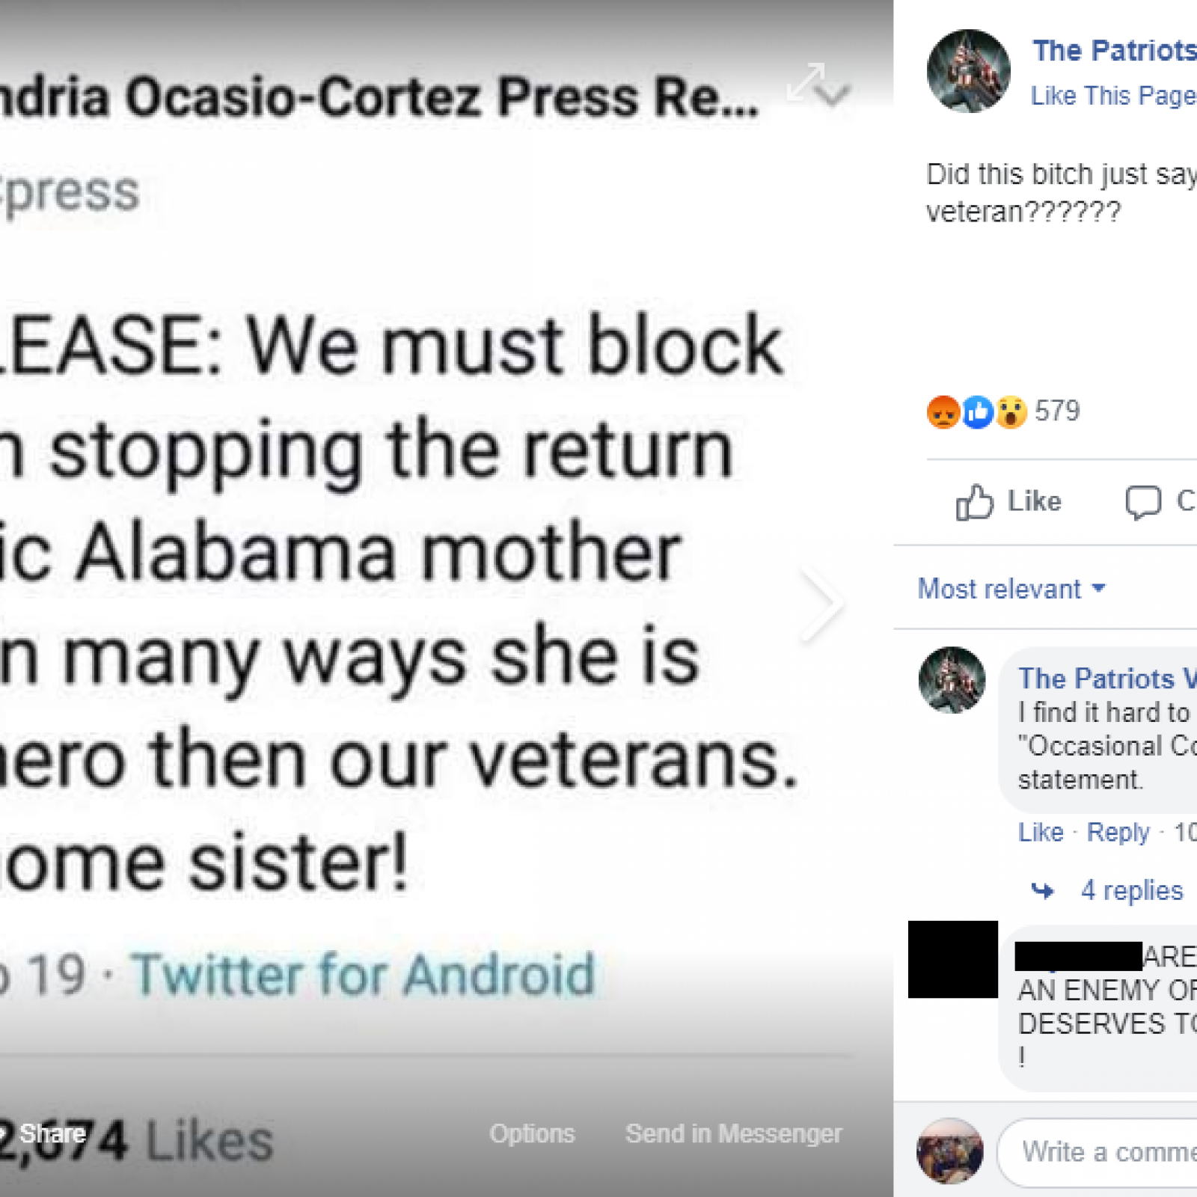Screen dimensions: 1197x1197
Task: Expand the 4 replies thread
Action: [1131, 890]
